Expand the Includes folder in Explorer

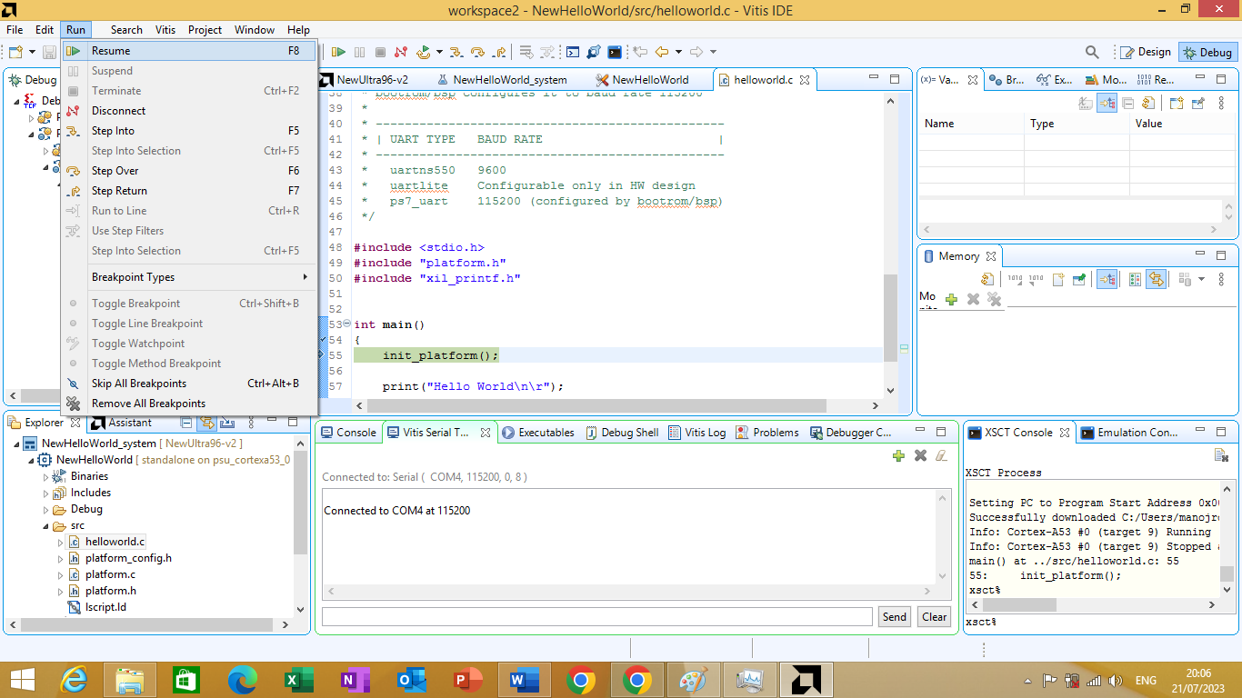click(45, 493)
